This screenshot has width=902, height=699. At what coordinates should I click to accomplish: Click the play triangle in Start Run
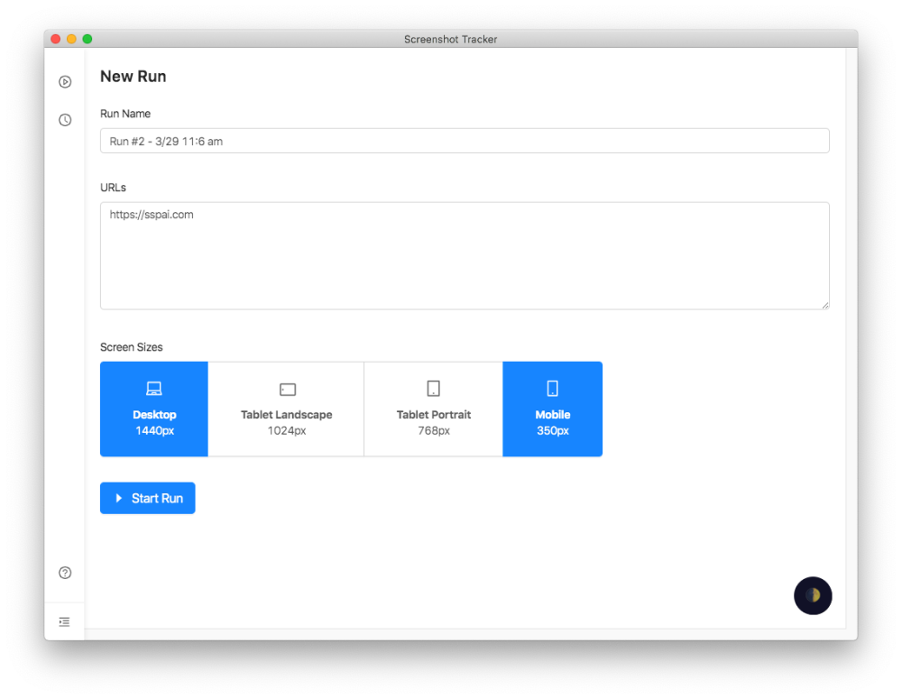tap(119, 498)
